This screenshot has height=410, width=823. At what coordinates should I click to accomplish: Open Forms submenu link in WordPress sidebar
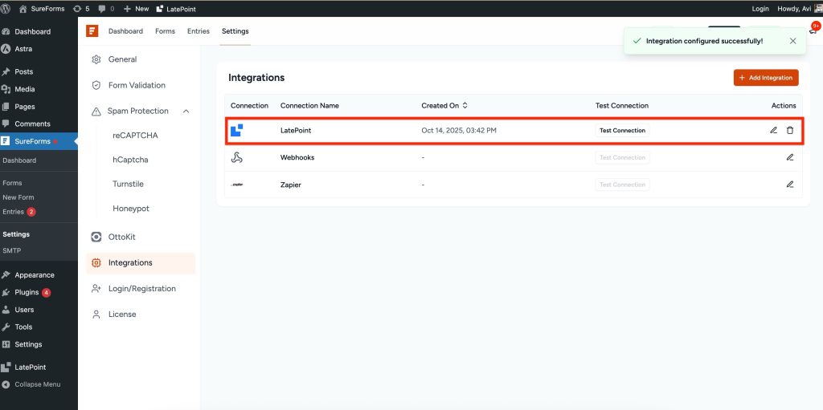[12, 183]
